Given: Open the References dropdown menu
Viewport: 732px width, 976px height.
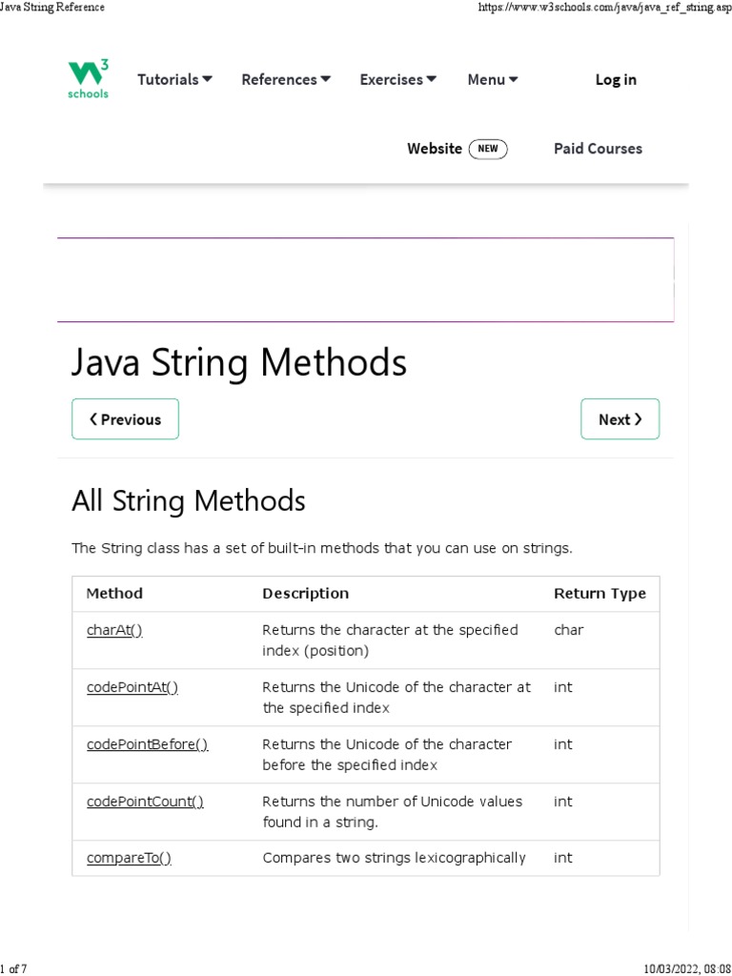Looking at the screenshot, I should [x=286, y=80].
